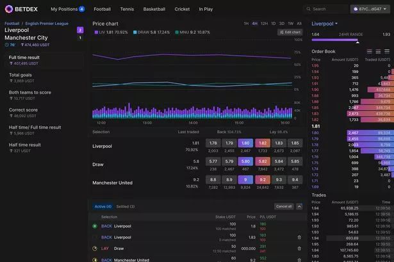Select the Half time result market
The height and width of the screenshot is (262, 394).
(44, 147)
